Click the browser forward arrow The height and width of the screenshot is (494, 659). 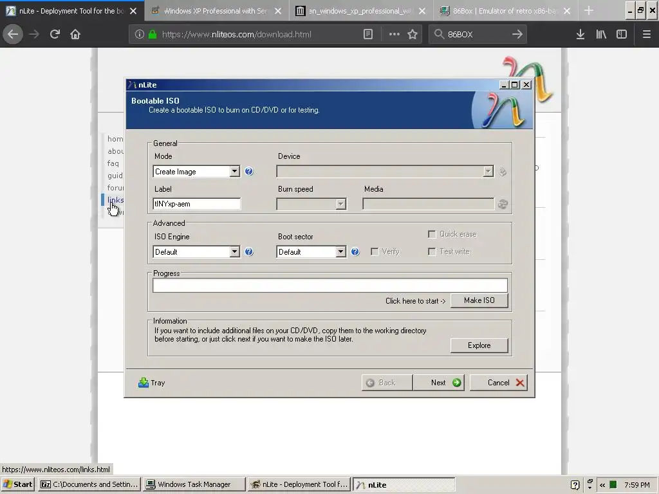click(x=34, y=34)
